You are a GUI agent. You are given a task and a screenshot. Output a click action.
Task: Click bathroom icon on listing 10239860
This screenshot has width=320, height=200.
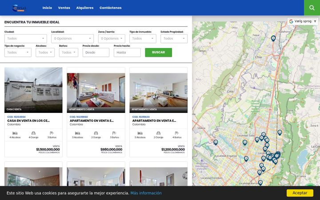(114, 133)
